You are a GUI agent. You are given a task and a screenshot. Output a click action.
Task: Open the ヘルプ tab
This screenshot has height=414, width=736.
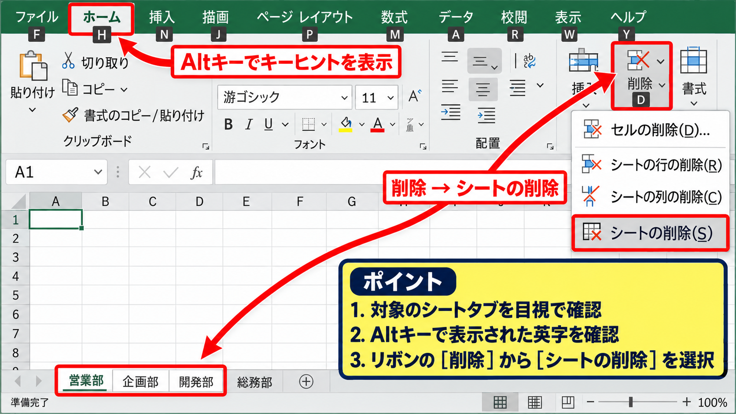[628, 17]
